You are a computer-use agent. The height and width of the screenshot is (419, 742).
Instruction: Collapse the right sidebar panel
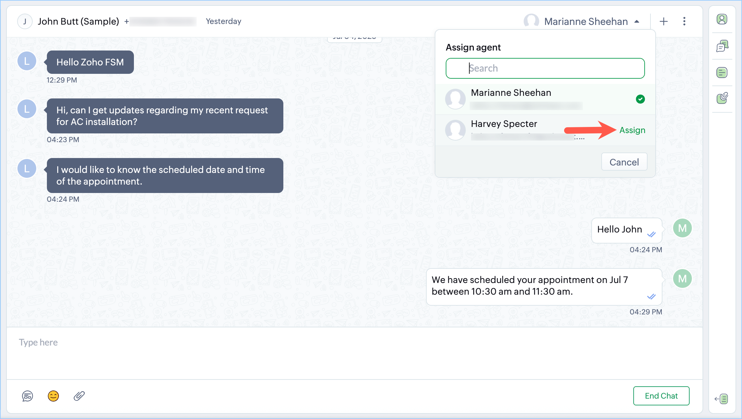click(721, 399)
